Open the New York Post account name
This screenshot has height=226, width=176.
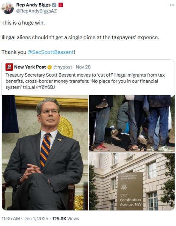(x=30, y=67)
